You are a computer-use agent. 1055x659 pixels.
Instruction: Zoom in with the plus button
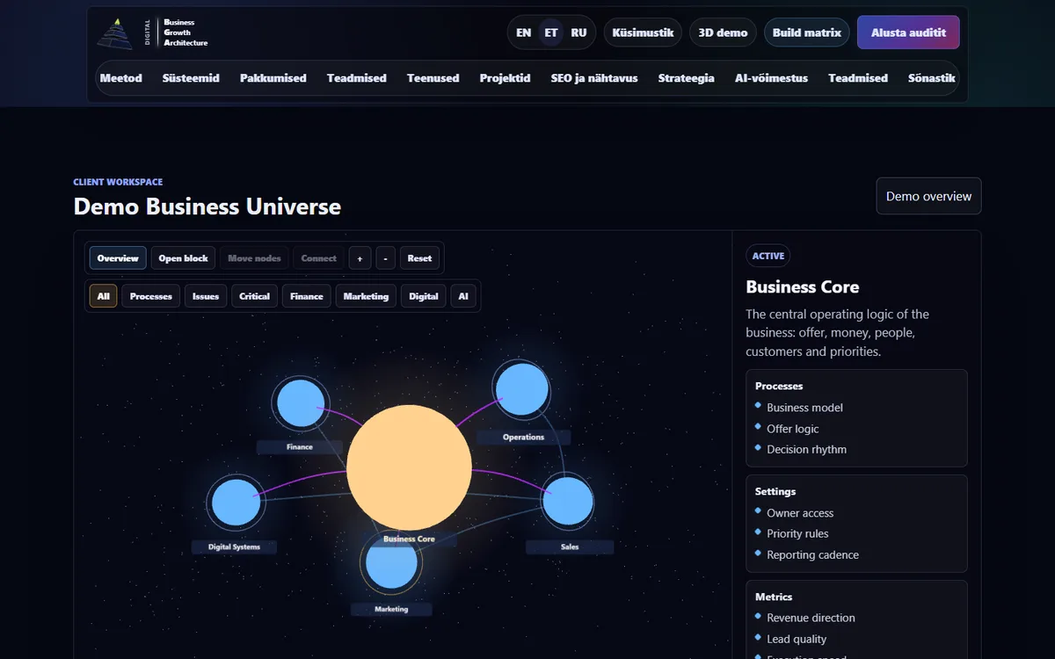tap(360, 258)
